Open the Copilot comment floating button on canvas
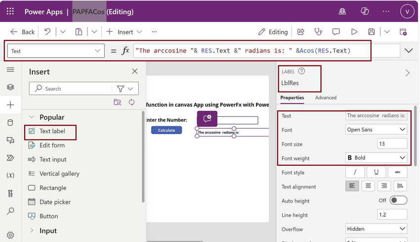 [x=207, y=119]
